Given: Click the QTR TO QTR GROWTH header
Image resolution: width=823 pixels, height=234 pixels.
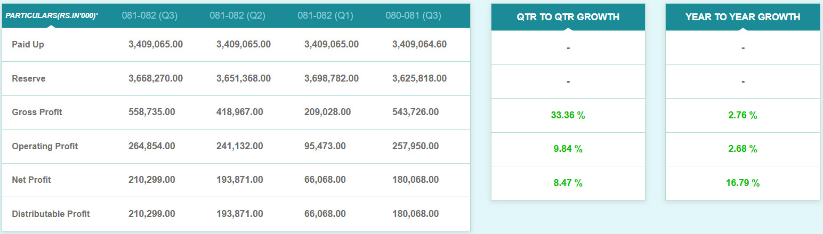Looking at the screenshot, I should coord(568,17).
